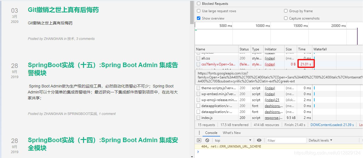
Task: Sort requests by the Time column header
Action: [x=302, y=49]
